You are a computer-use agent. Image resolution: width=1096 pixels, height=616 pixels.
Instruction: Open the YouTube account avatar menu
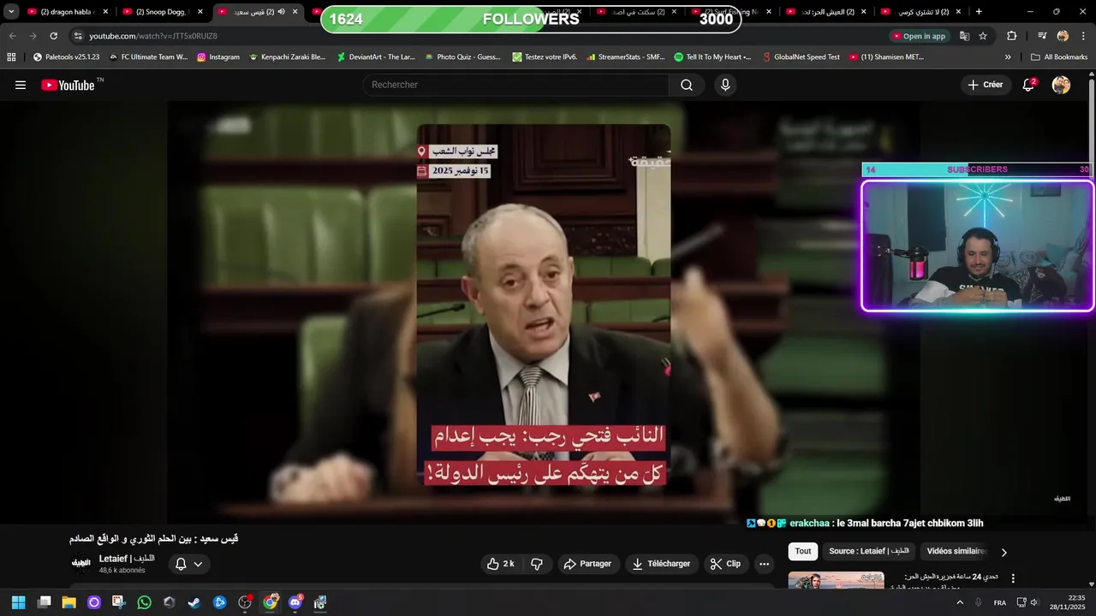(1061, 85)
